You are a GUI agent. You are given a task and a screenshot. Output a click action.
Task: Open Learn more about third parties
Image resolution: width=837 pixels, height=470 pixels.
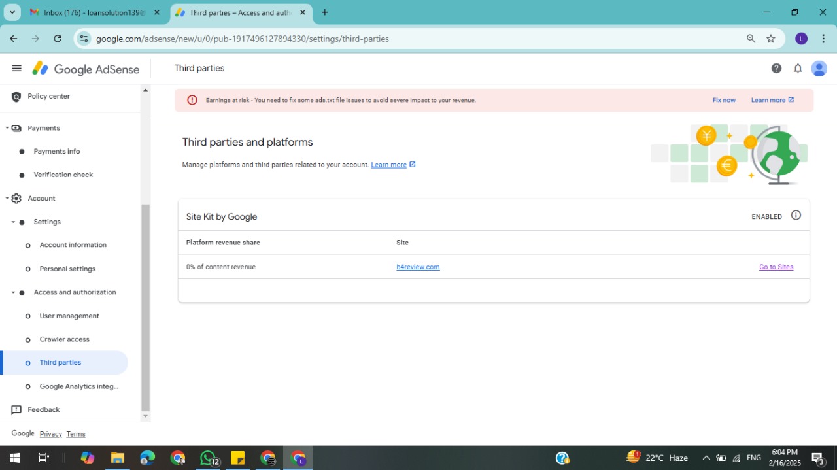(x=393, y=165)
